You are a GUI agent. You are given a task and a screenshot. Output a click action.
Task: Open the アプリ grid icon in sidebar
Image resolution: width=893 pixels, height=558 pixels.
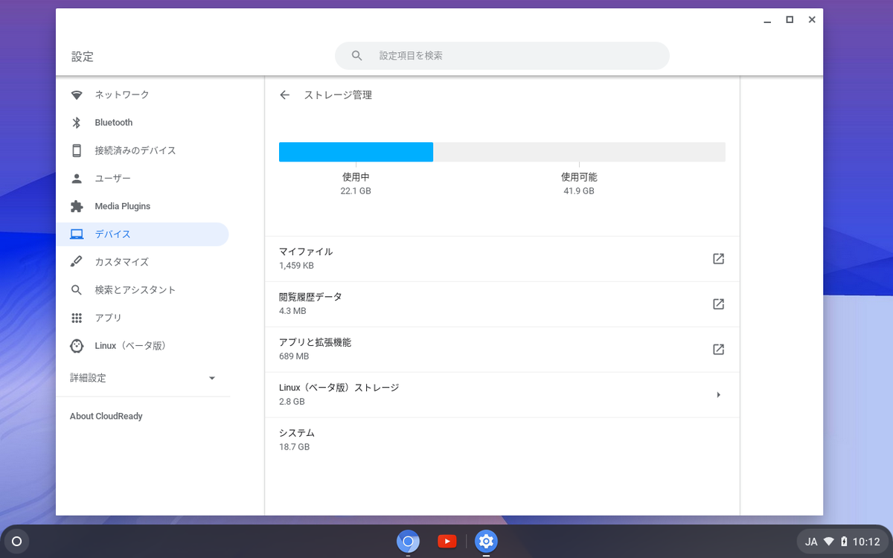click(77, 318)
